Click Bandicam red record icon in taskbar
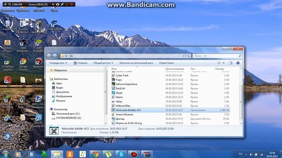 (x=134, y=154)
